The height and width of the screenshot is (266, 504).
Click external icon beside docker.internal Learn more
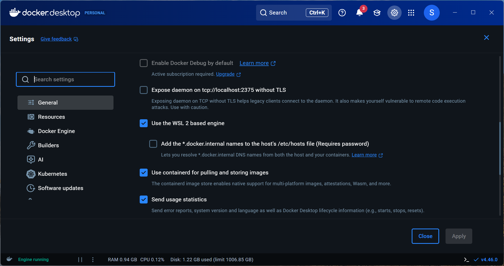click(x=381, y=155)
